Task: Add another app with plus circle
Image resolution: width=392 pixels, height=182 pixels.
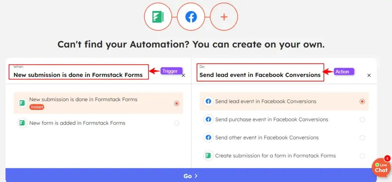Action: (224, 17)
